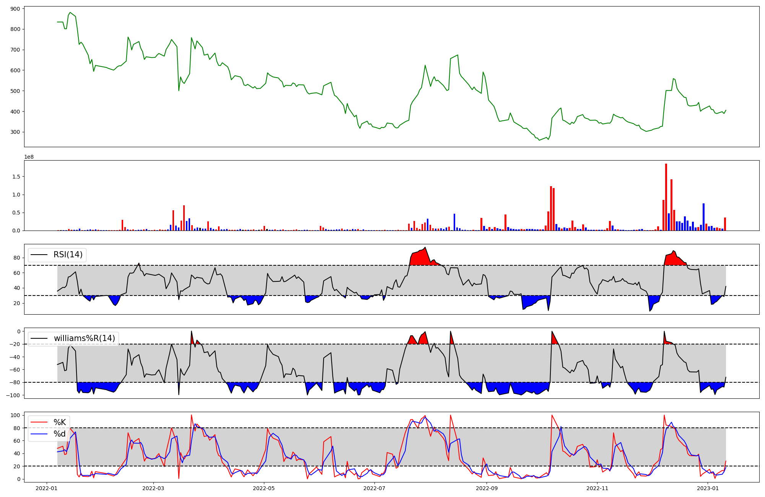Click the williams%R(14) legend label
The image size is (765, 497).
click(x=84, y=338)
